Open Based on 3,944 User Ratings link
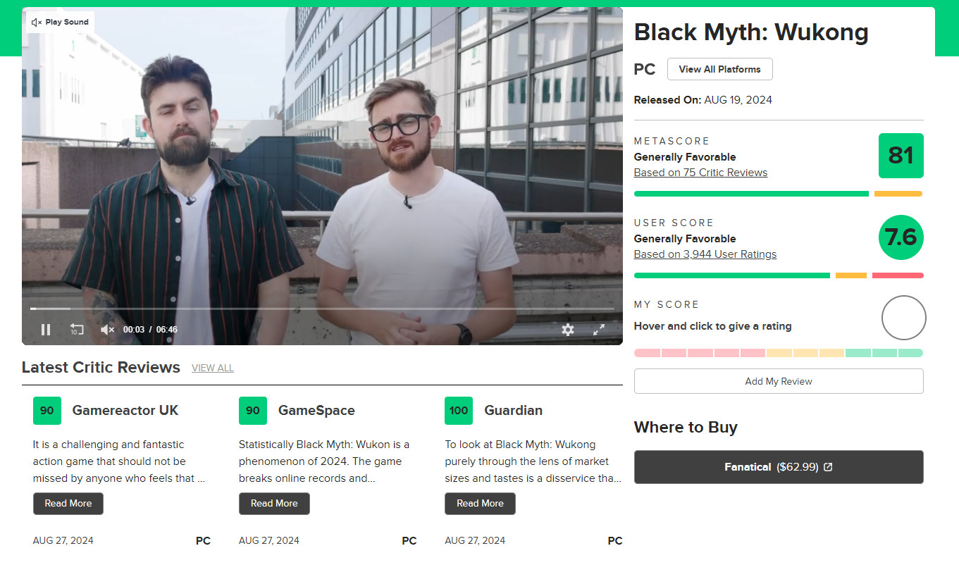The image size is (959, 565). tap(705, 254)
